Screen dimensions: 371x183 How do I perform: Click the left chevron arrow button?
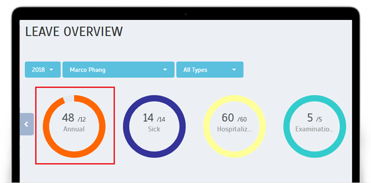click(26, 124)
